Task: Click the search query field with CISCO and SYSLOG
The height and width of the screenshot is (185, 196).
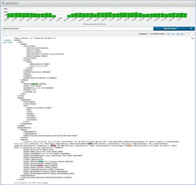Action: (x=75, y=28)
